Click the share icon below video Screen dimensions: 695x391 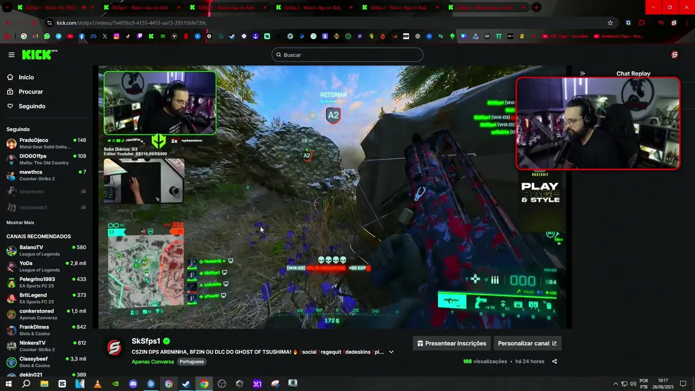(x=554, y=361)
